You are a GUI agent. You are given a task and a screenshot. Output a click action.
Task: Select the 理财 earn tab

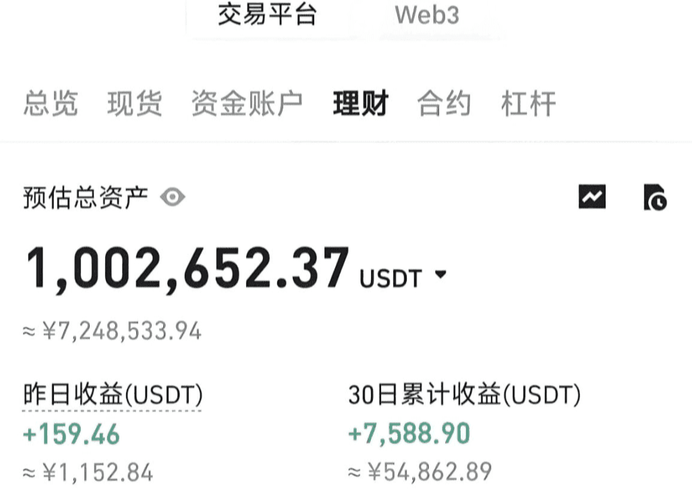(x=361, y=103)
